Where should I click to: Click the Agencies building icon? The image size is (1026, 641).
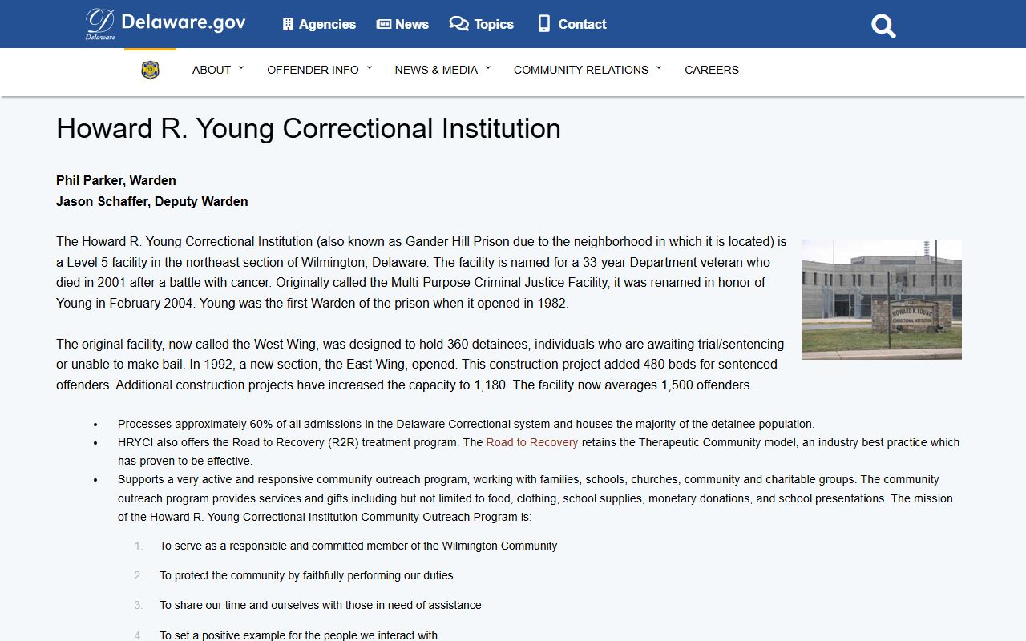(x=288, y=24)
